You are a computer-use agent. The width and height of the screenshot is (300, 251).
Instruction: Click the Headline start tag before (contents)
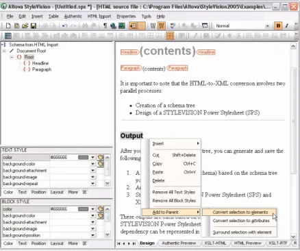click(x=129, y=52)
